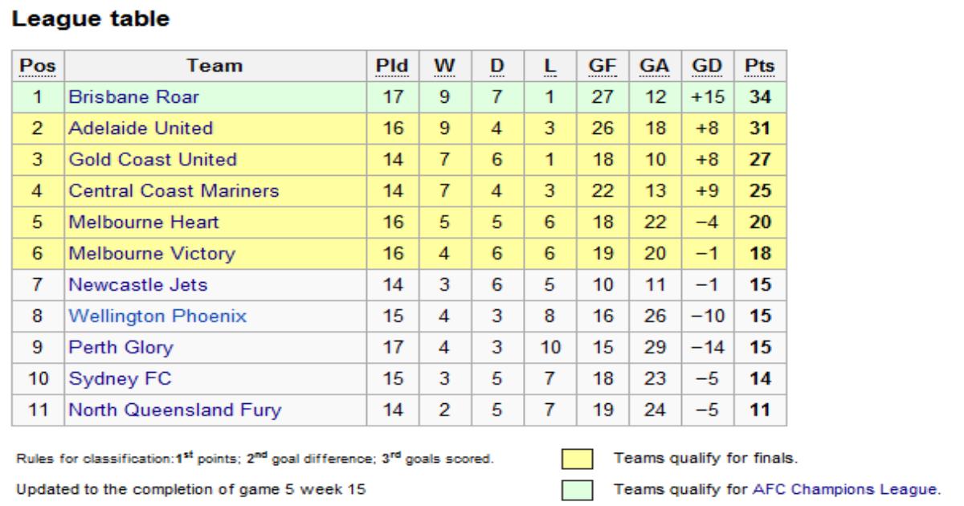Open the Central Coast Mariners link
This screenshot has width=964, height=506.
(174, 191)
